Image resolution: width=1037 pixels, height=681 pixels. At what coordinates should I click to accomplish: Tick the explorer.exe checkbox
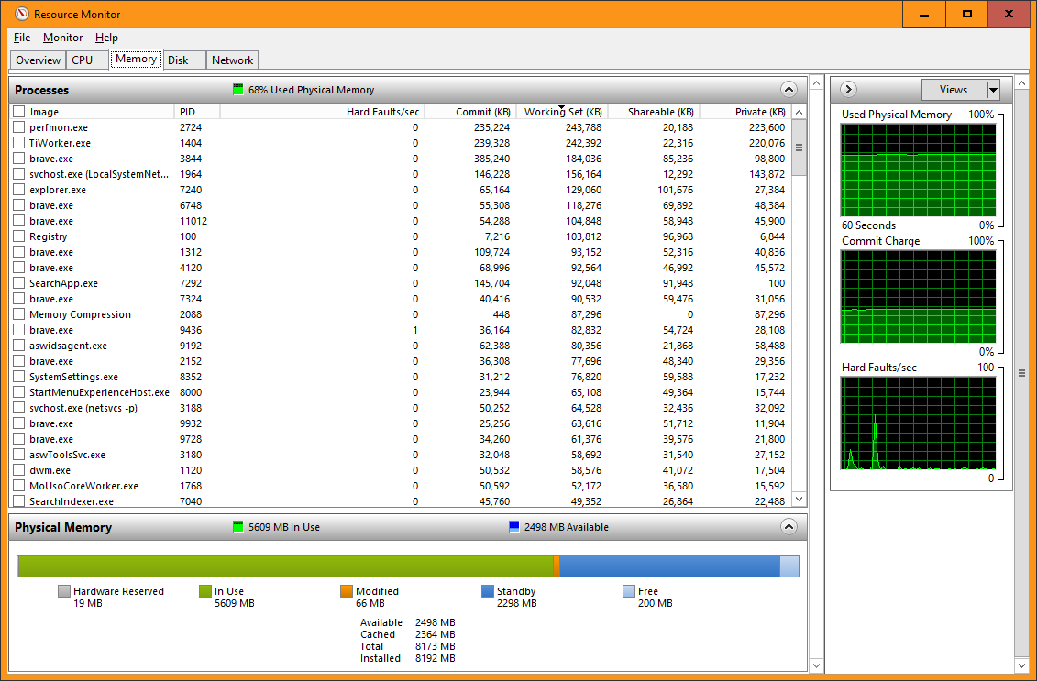click(18, 190)
